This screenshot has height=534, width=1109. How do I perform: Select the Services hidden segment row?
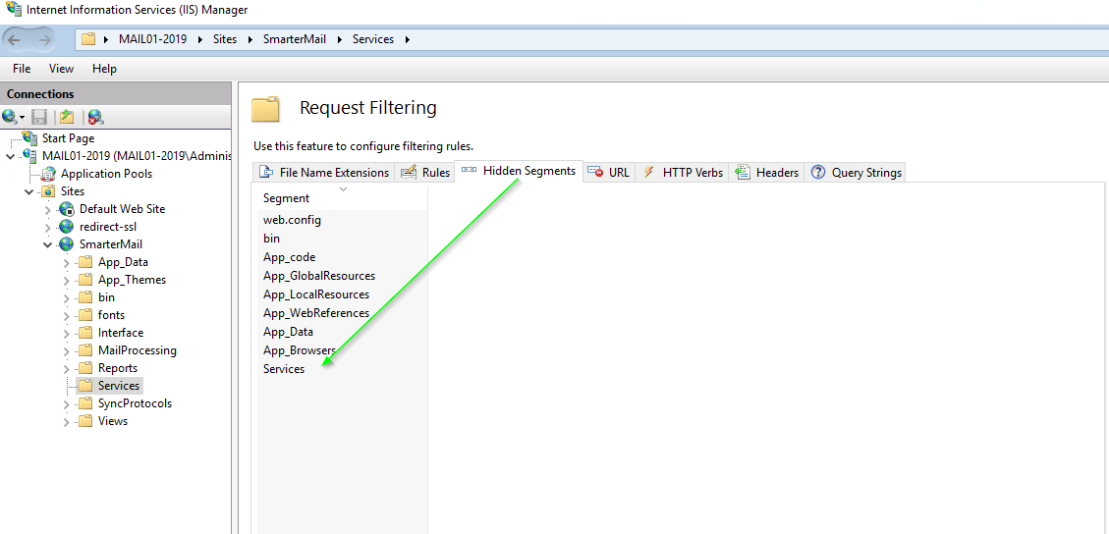coord(284,369)
